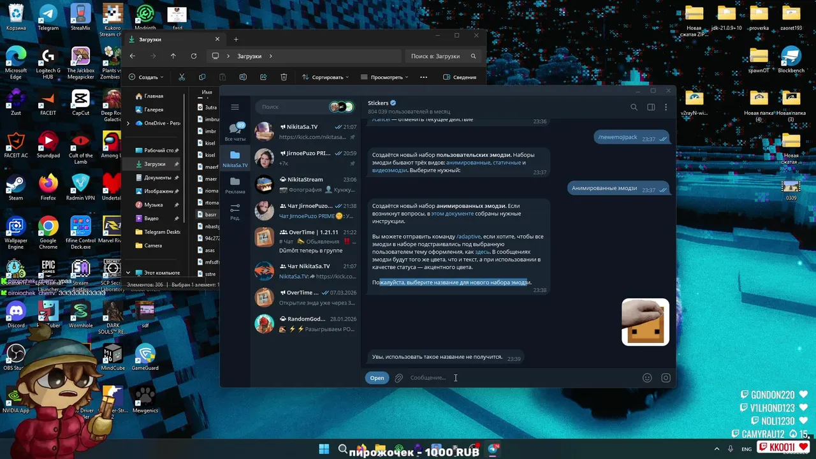Viewport: 816px width, 459px height.
Task: Attach a file with the paperclip
Action: click(398, 378)
